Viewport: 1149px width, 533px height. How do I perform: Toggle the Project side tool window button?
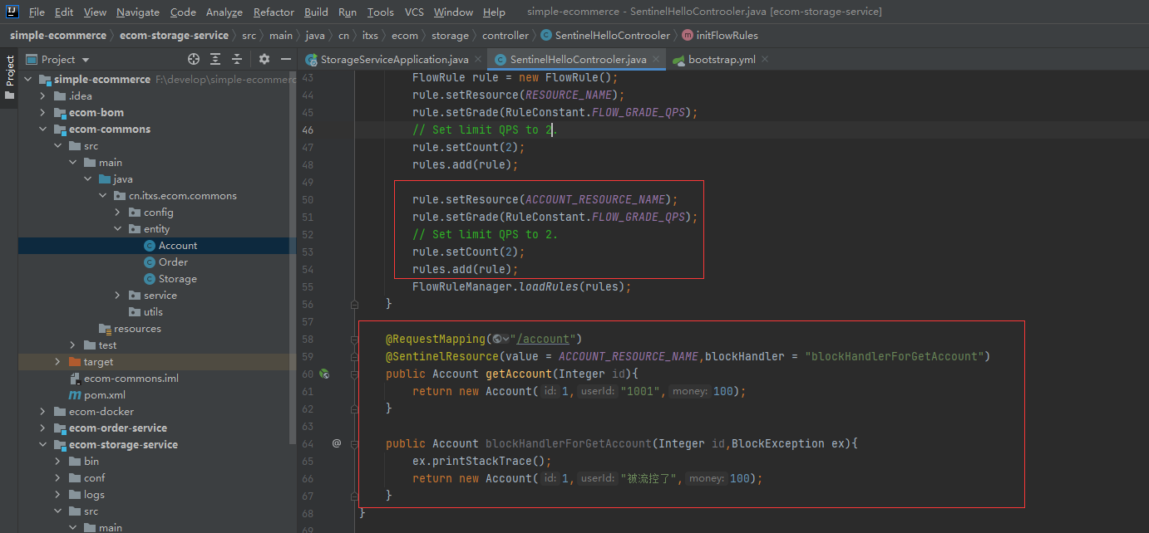[x=9, y=77]
